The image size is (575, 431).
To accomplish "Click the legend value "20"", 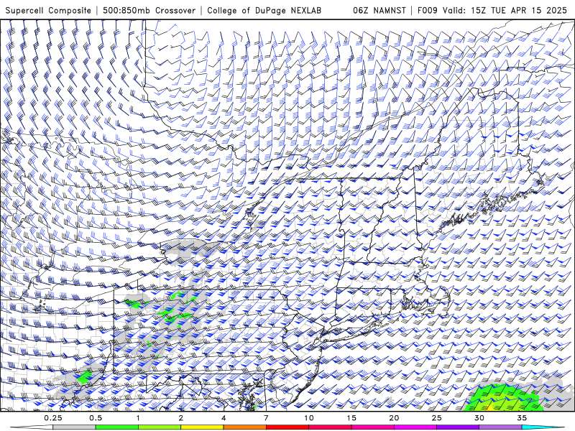I will (x=394, y=418).
